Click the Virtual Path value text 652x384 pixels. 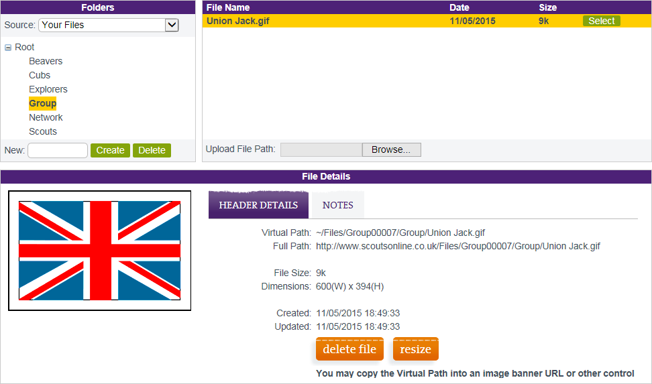click(400, 233)
